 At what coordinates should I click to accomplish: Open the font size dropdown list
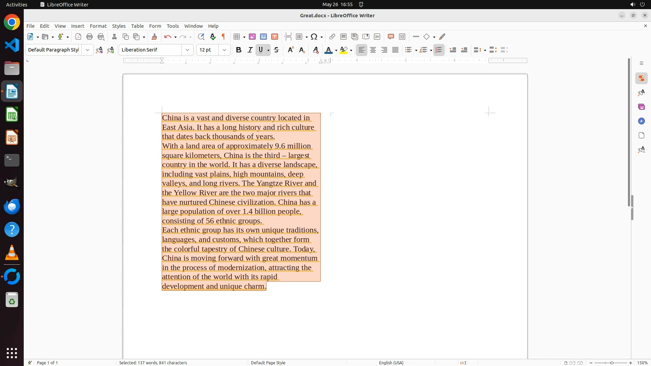(224, 50)
